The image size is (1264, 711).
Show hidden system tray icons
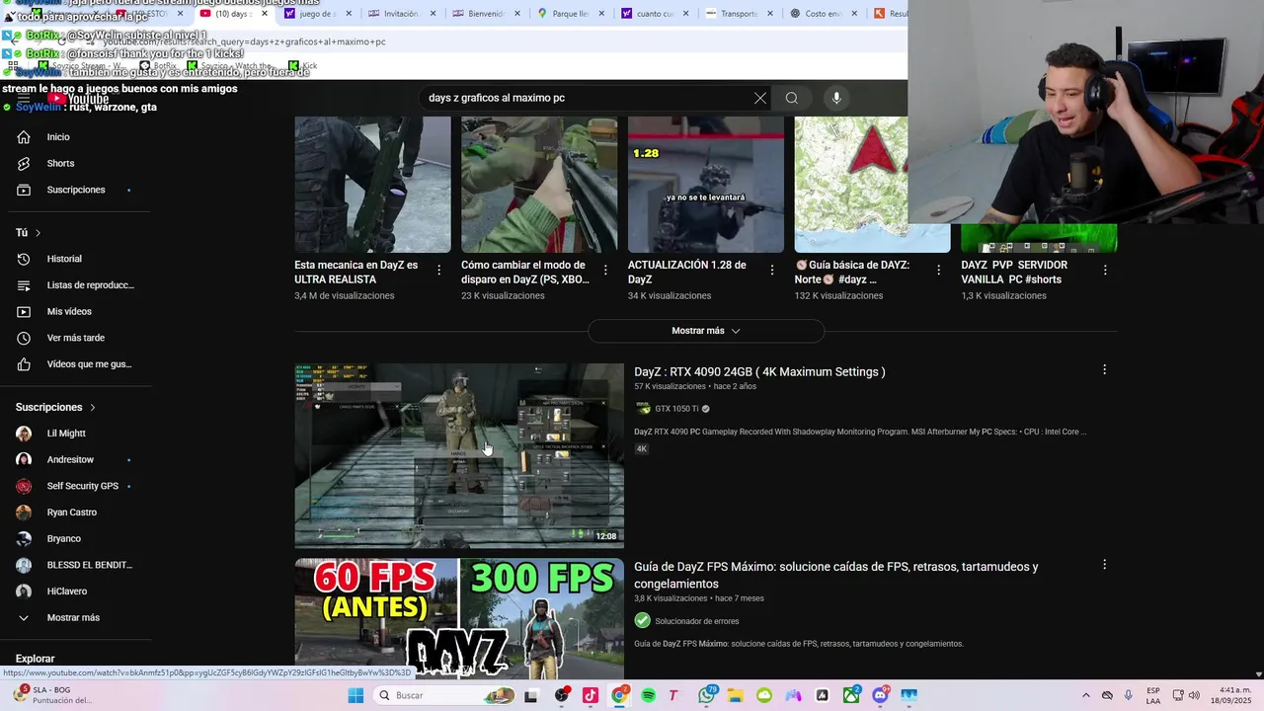click(1086, 695)
